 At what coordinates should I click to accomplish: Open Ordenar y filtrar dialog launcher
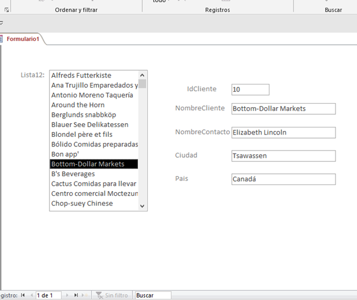coord(7,10)
